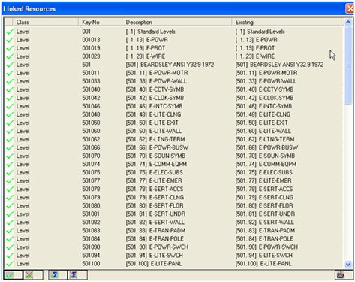This screenshot has width=355, height=282.
Task: Sort by the Existing column header
Action: [x=287, y=22]
